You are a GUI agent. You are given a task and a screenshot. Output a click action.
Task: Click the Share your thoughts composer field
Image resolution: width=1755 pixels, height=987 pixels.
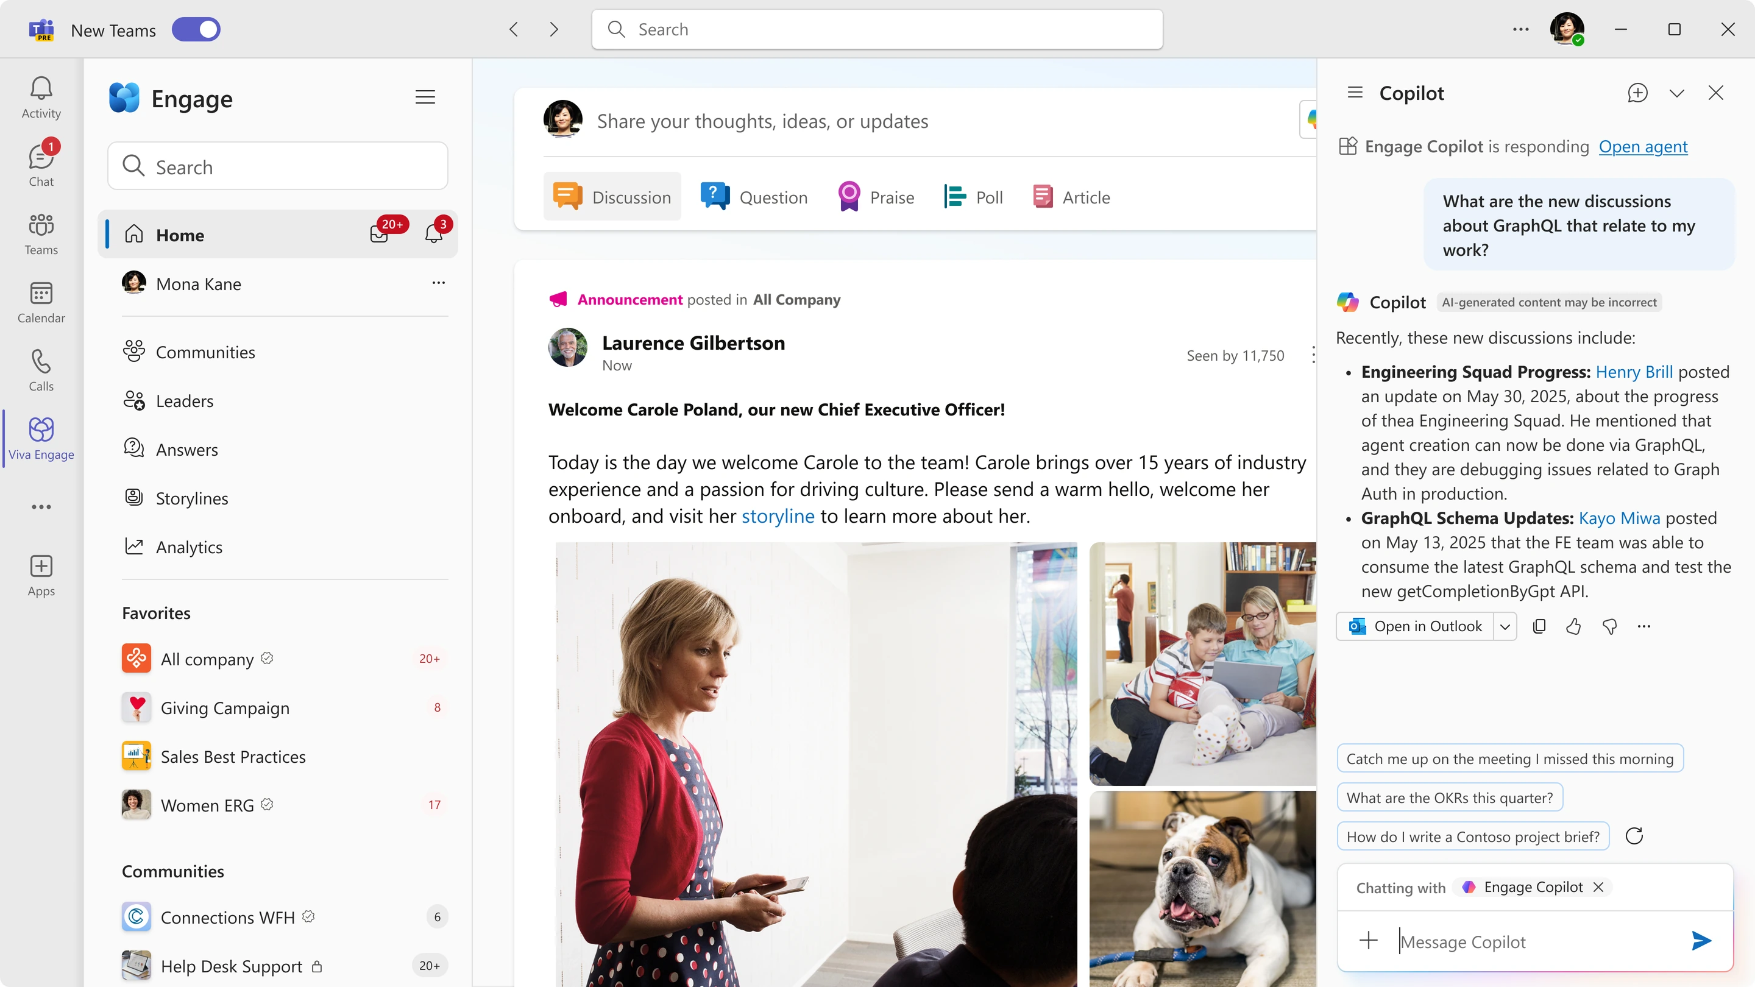click(x=762, y=121)
